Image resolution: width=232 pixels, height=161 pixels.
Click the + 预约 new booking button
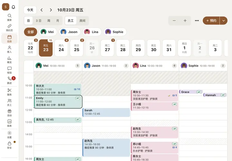coord(211,21)
